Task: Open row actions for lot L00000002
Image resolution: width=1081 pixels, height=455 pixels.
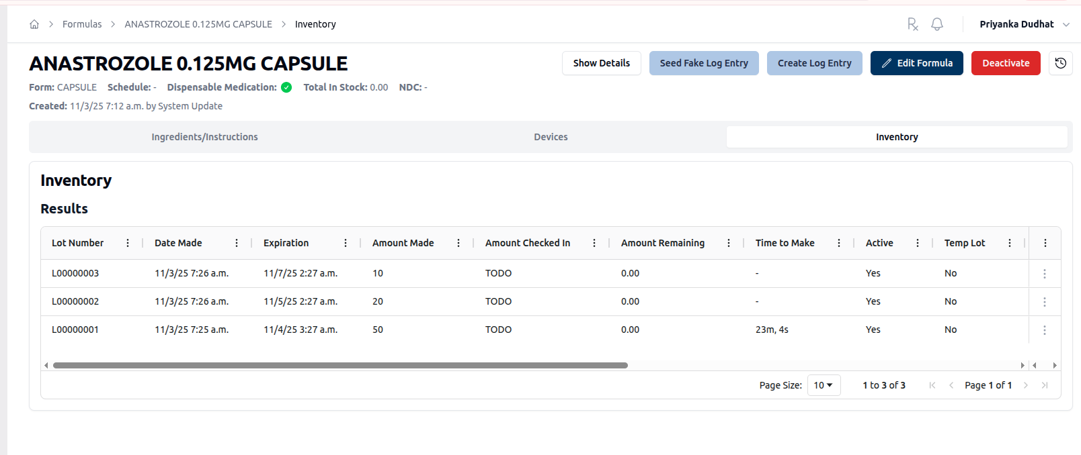Action: click(x=1044, y=302)
